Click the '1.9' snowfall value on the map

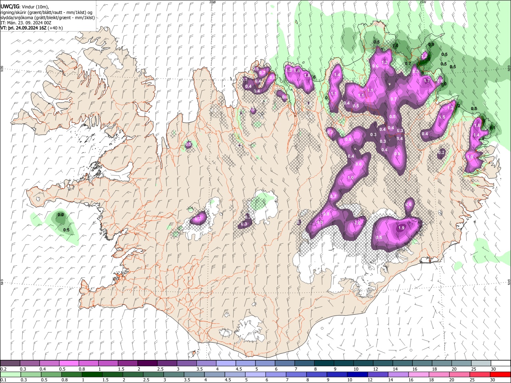pyautogui.click(x=401, y=228)
